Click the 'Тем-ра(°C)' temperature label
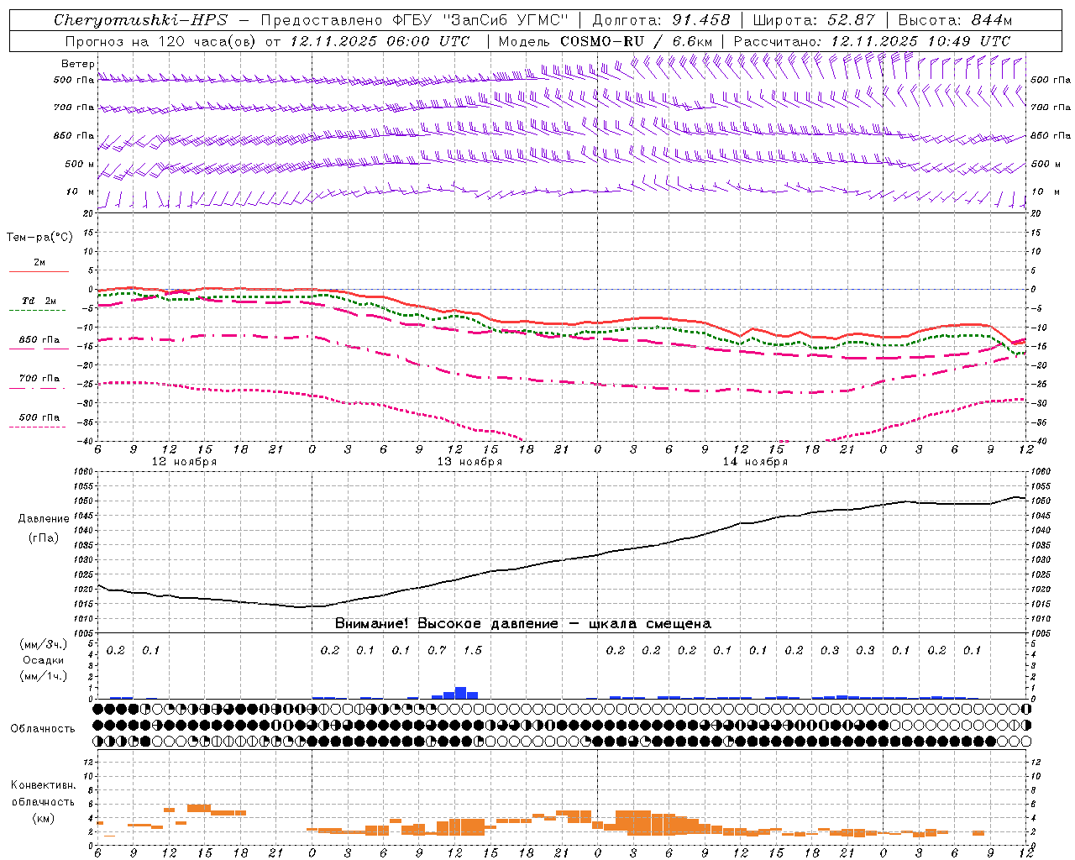 click(x=40, y=238)
